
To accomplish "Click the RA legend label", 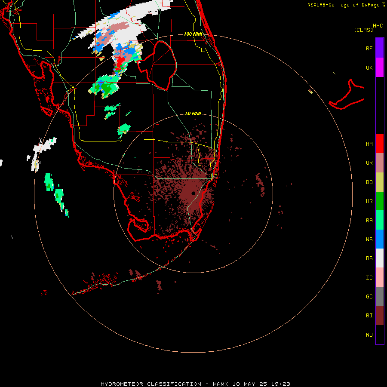I will [369, 221].
